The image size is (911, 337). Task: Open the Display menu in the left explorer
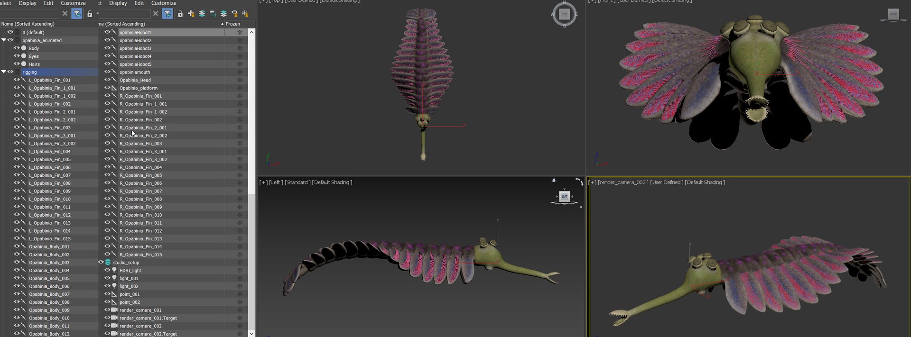tap(28, 3)
